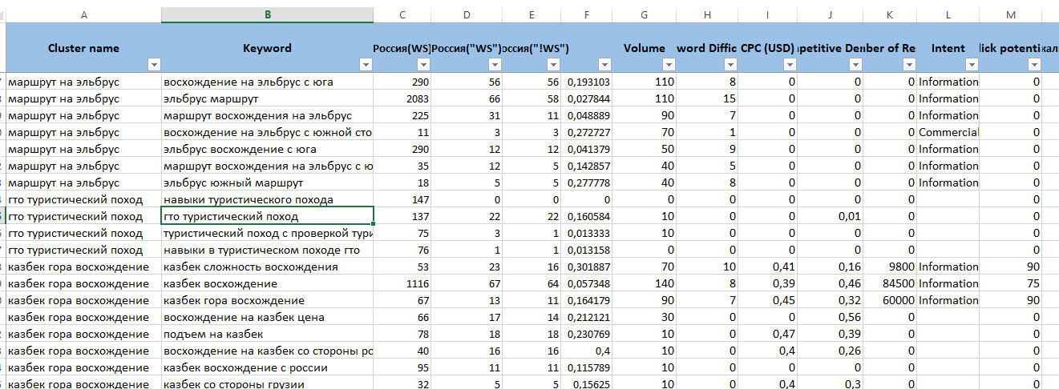Select keyword cell 'эльбрус маршрут'

(x=267, y=98)
